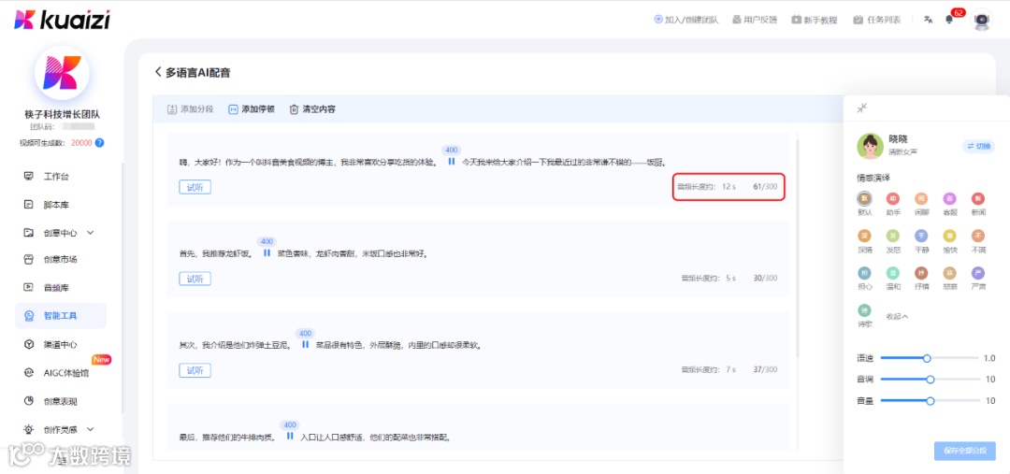Click 试听 for the 龙虾饭 segment
Image resolution: width=1010 pixels, height=474 pixels.
click(195, 279)
